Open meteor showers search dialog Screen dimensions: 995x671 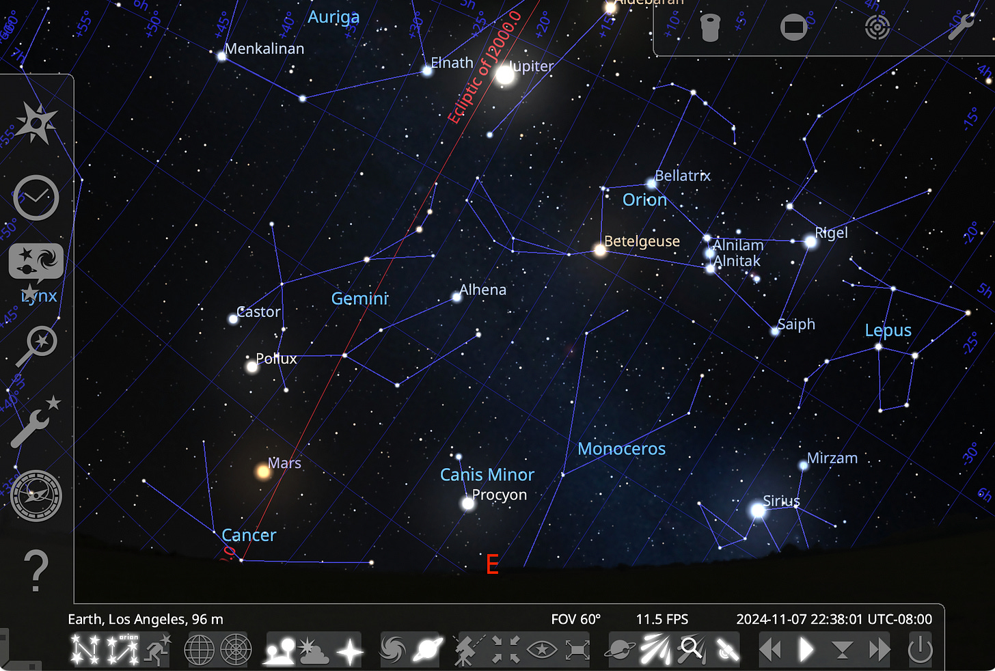click(x=692, y=650)
